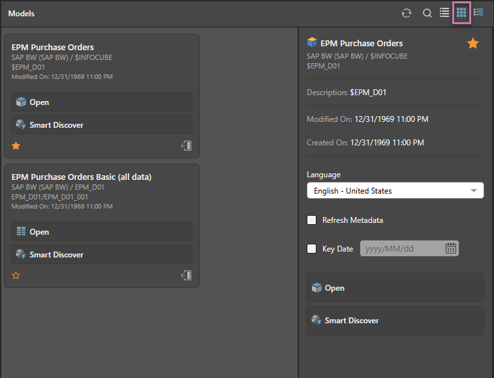Viewport: 494px width, 378px height.
Task: Open details panel icon on EPM Purchase Orders card
Action: tap(187, 146)
